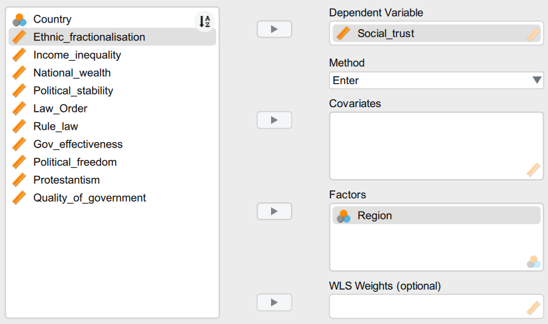548x324 pixels.
Task: Select the Gov_effectiveness variable
Action: click(x=78, y=145)
